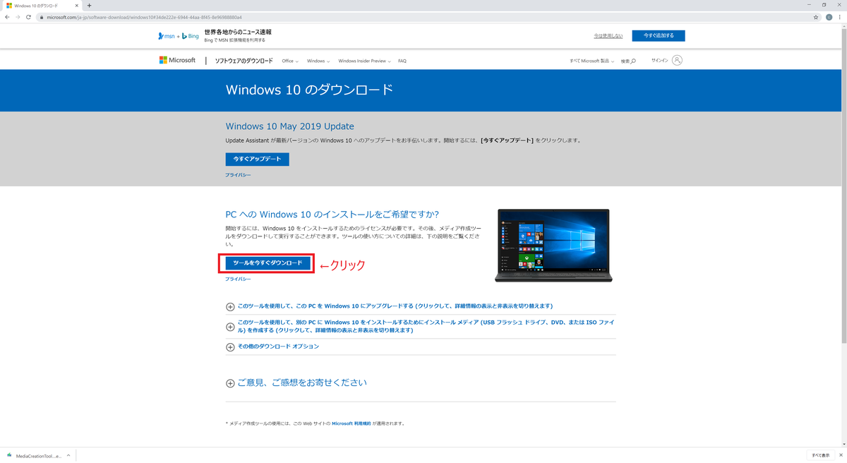Expand the Office menu dropdown

point(290,61)
